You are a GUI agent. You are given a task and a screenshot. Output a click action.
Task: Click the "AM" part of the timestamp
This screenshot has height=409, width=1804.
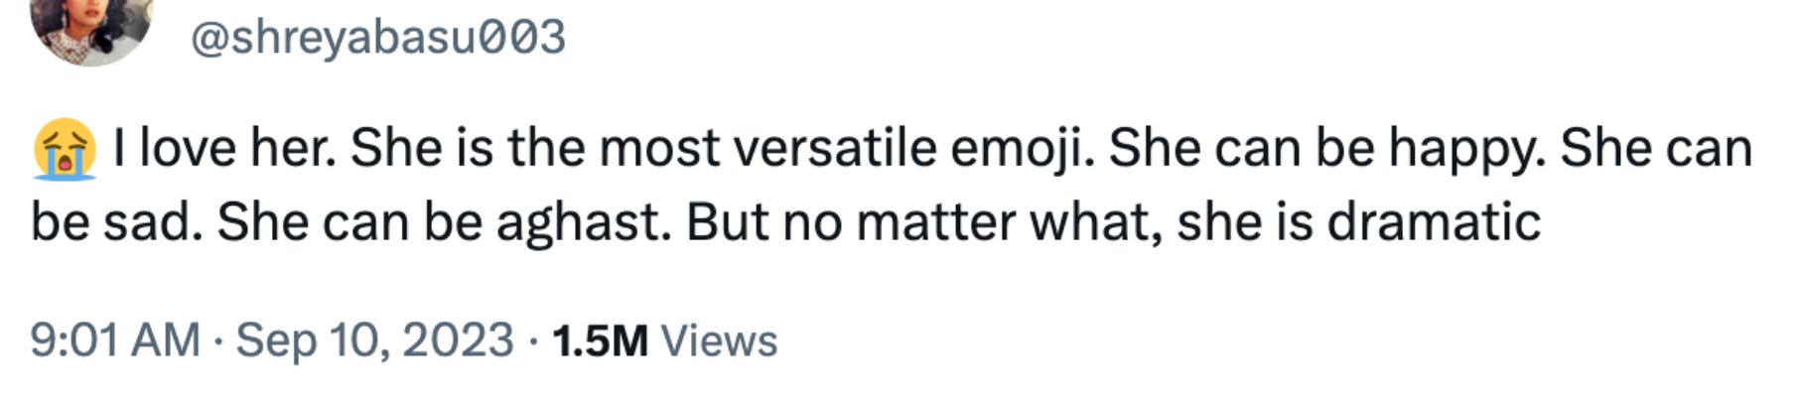pyautogui.click(x=166, y=341)
